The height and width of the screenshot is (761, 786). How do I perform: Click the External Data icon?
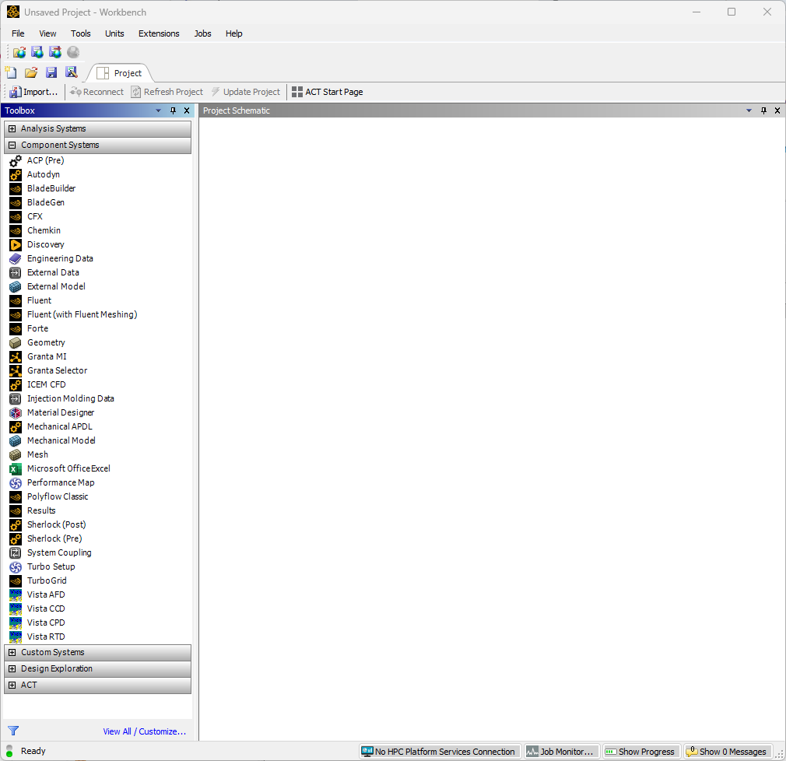[16, 272]
